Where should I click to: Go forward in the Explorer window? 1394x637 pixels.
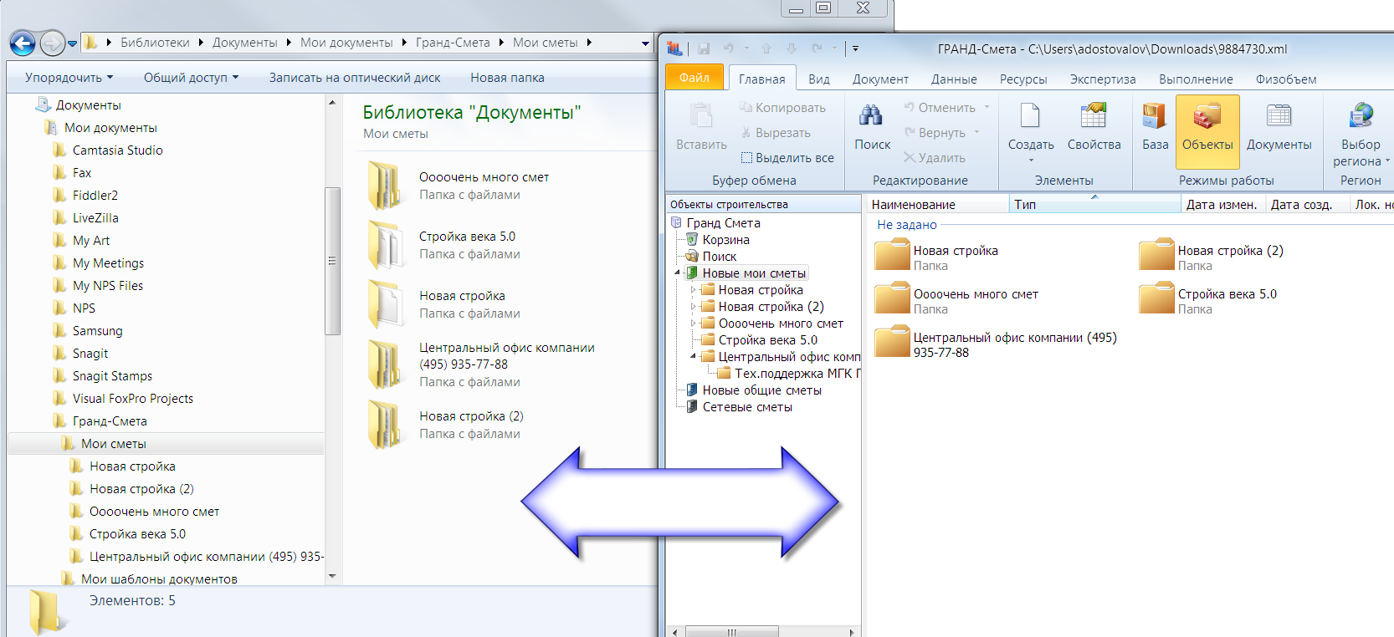click(52, 43)
